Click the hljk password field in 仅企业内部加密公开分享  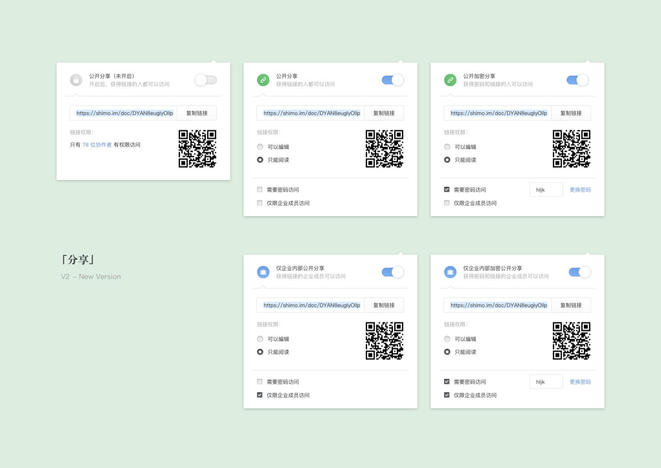coord(546,382)
